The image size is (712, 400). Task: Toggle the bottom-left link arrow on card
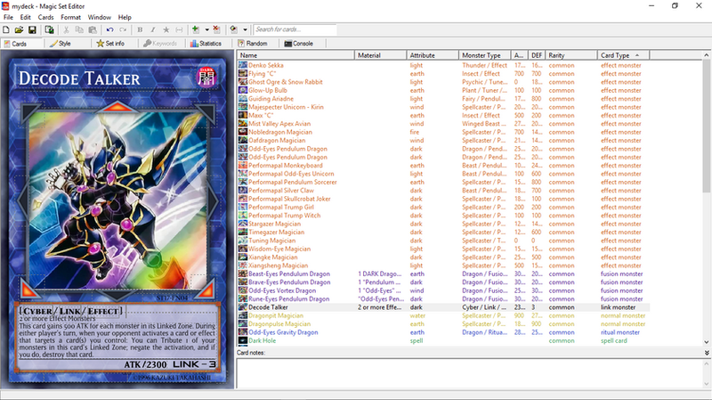pyautogui.click(x=28, y=290)
